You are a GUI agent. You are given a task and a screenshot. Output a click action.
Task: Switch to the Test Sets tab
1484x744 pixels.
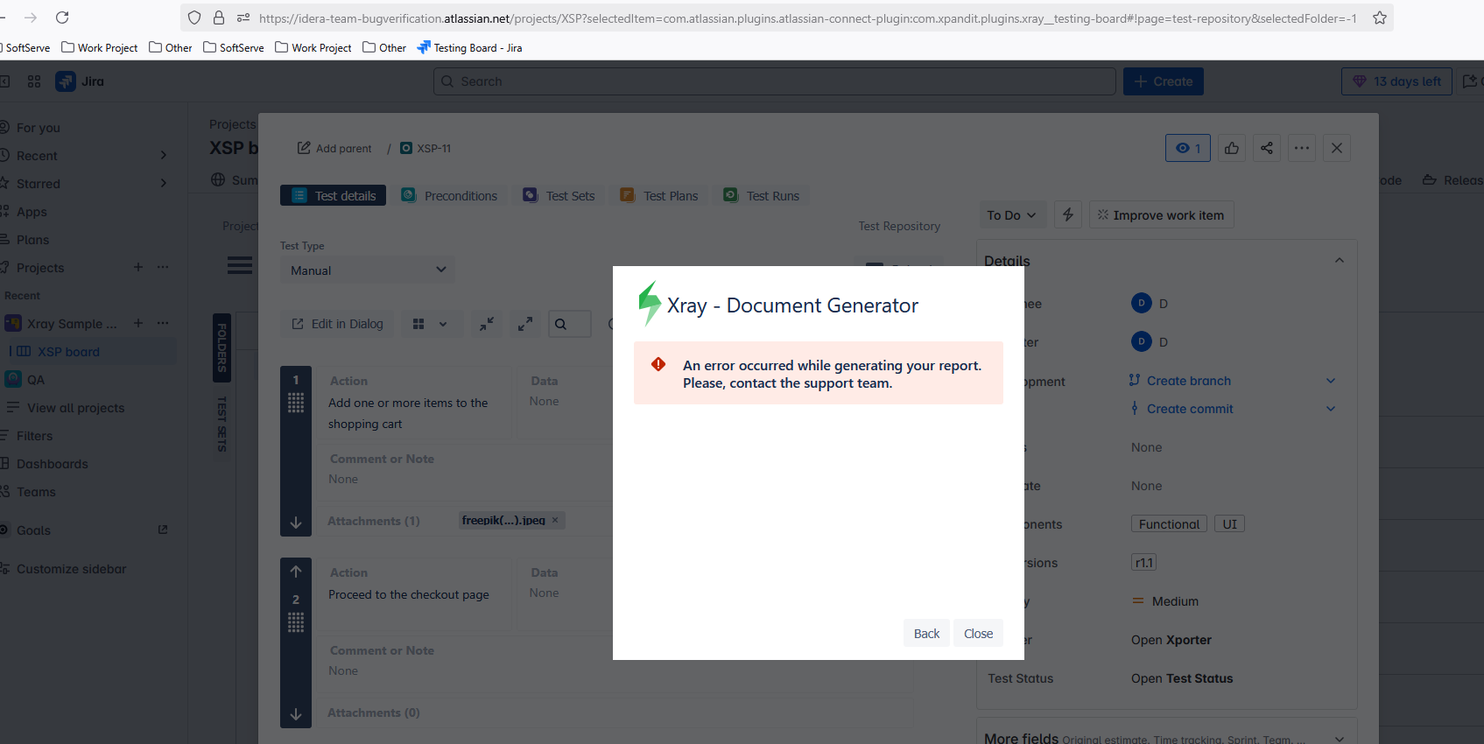pos(559,195)
